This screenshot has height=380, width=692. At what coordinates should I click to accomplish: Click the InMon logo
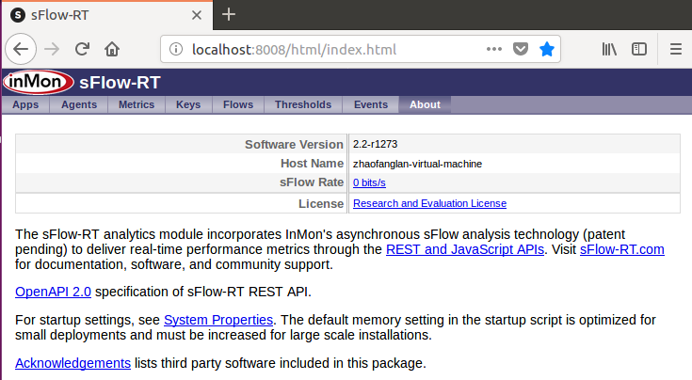coord(37,82)
